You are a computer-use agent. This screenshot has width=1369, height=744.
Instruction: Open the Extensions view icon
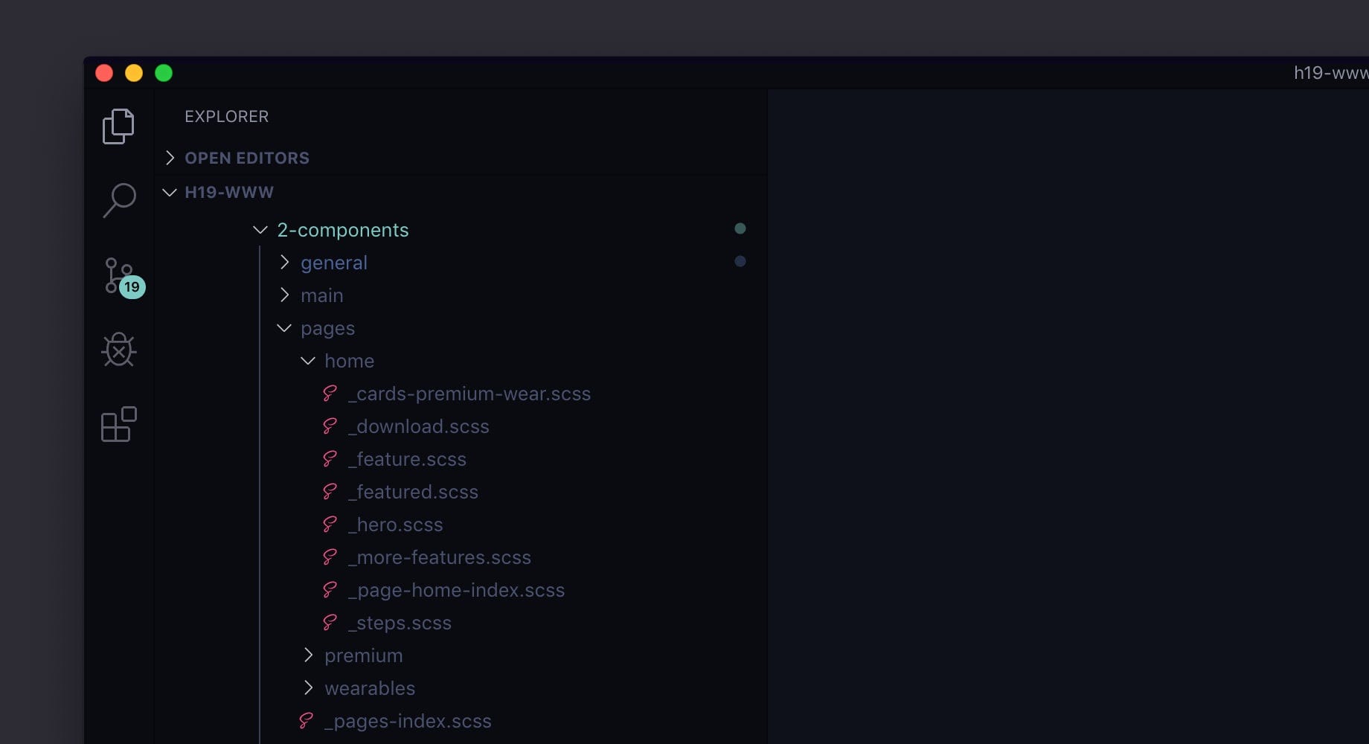118,424
